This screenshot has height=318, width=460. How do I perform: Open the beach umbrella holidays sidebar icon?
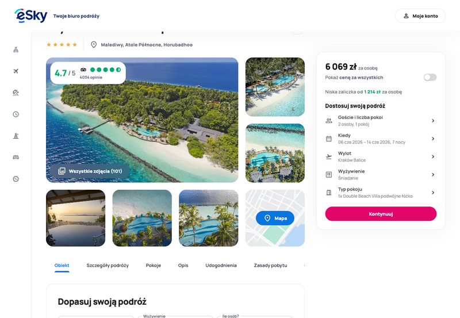[x=16, y=93]
